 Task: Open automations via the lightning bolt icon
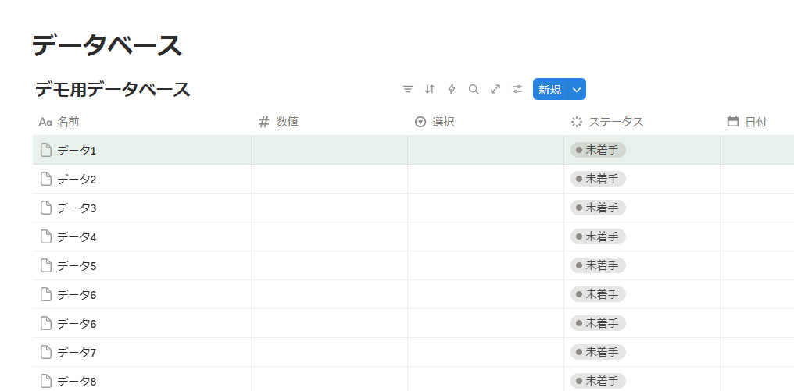(x=451, y=89)
